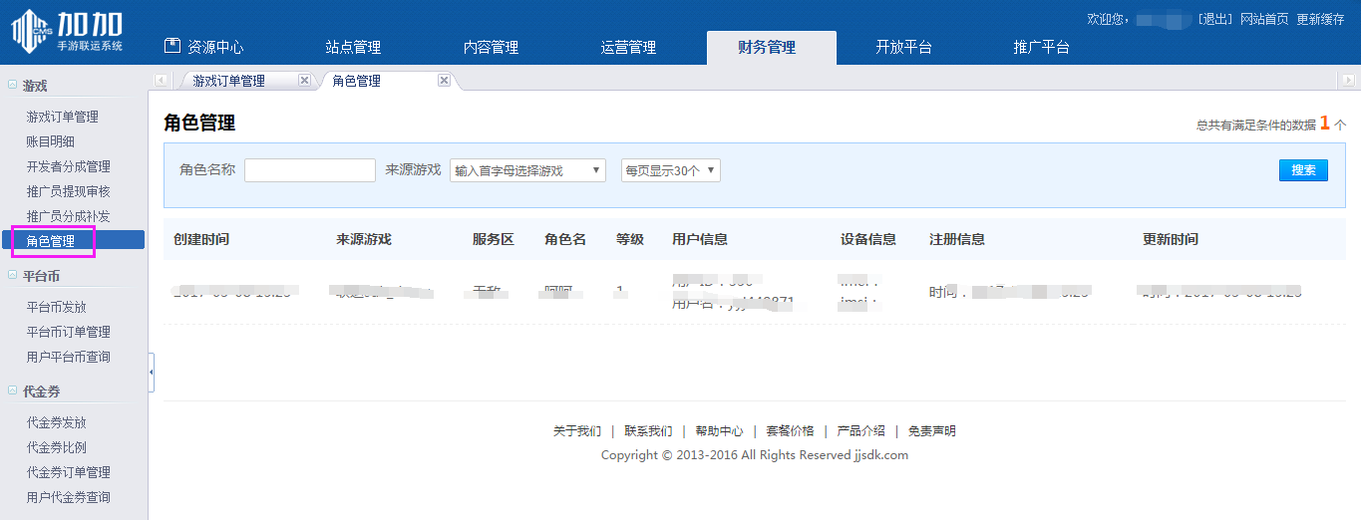
Task: Collapse sidebar using the splitter handle
Action: (x=151, y=372)
